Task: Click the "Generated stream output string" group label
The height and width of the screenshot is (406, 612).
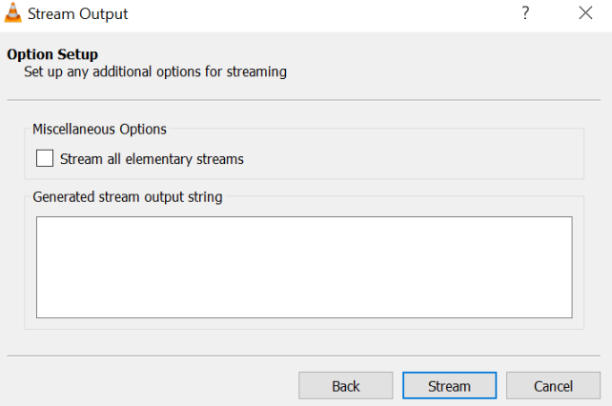Action: pos(127,197)
